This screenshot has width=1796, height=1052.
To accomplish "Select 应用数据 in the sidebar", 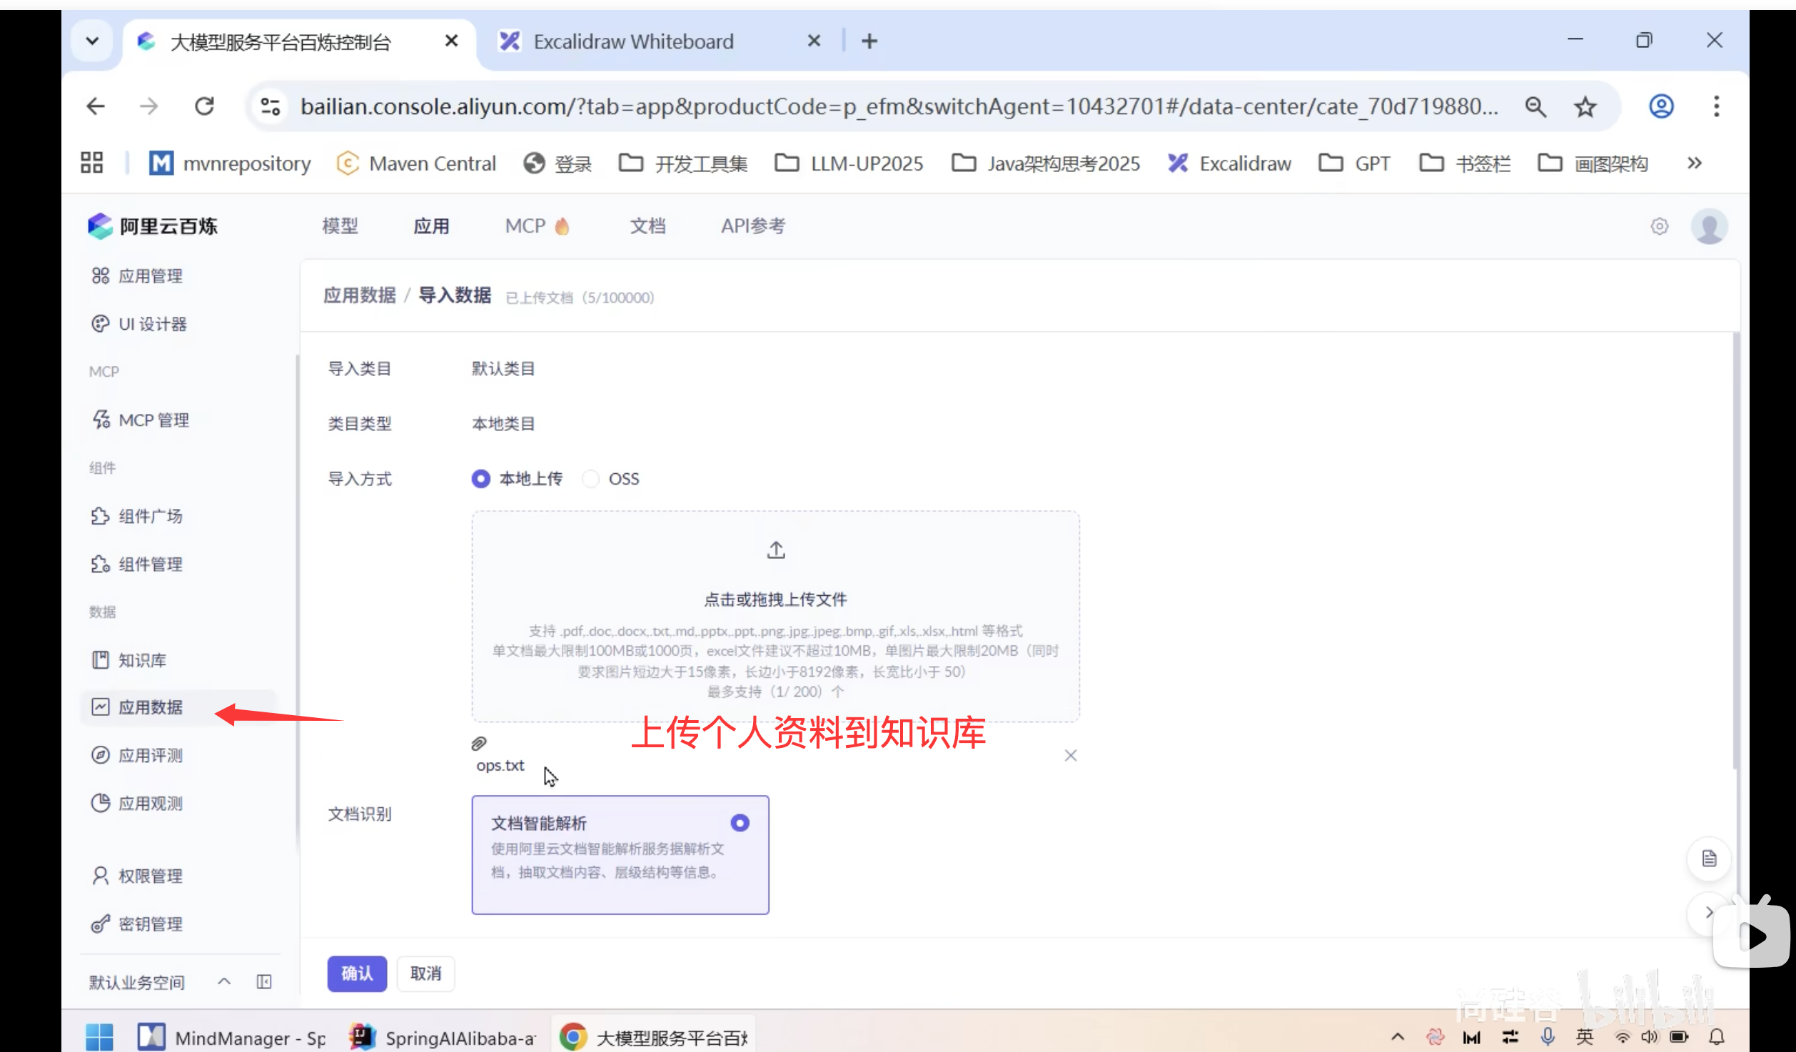I will [x=150, y=707].
